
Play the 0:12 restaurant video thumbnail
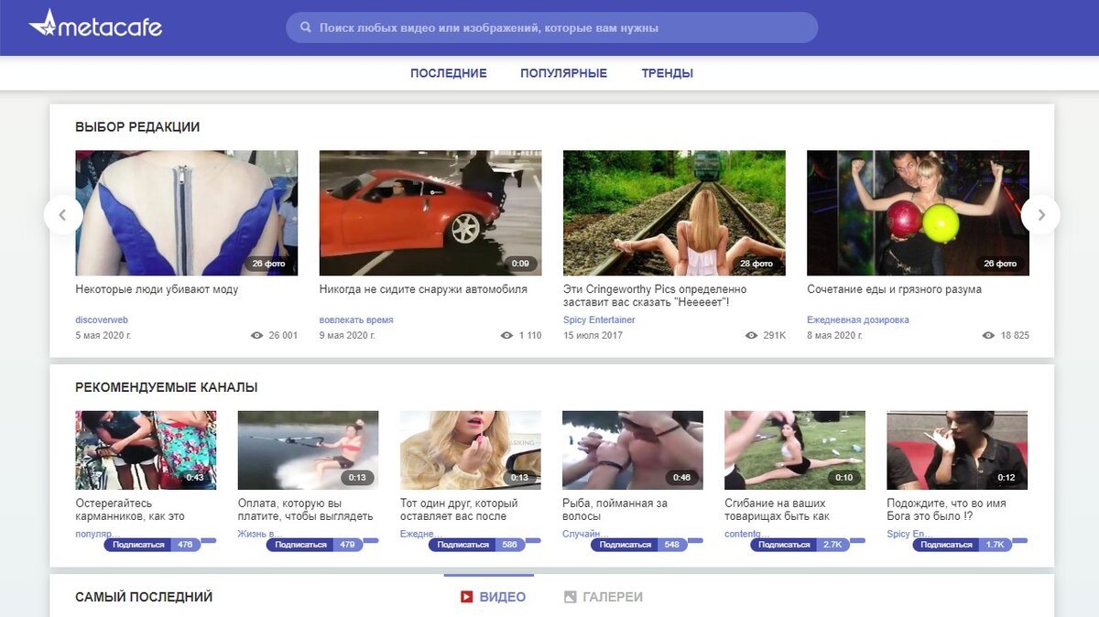point(957,450)
